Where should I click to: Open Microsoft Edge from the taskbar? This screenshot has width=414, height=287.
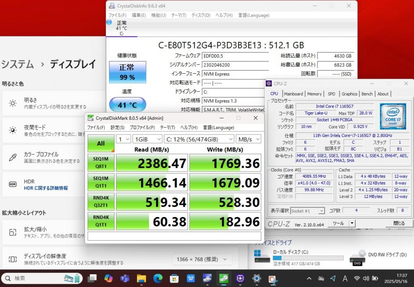click(x=158, y=278)
